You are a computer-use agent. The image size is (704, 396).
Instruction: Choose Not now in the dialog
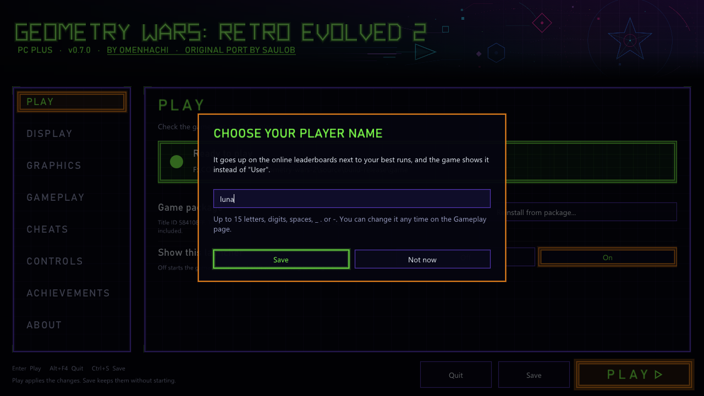(x=422, y=259)
